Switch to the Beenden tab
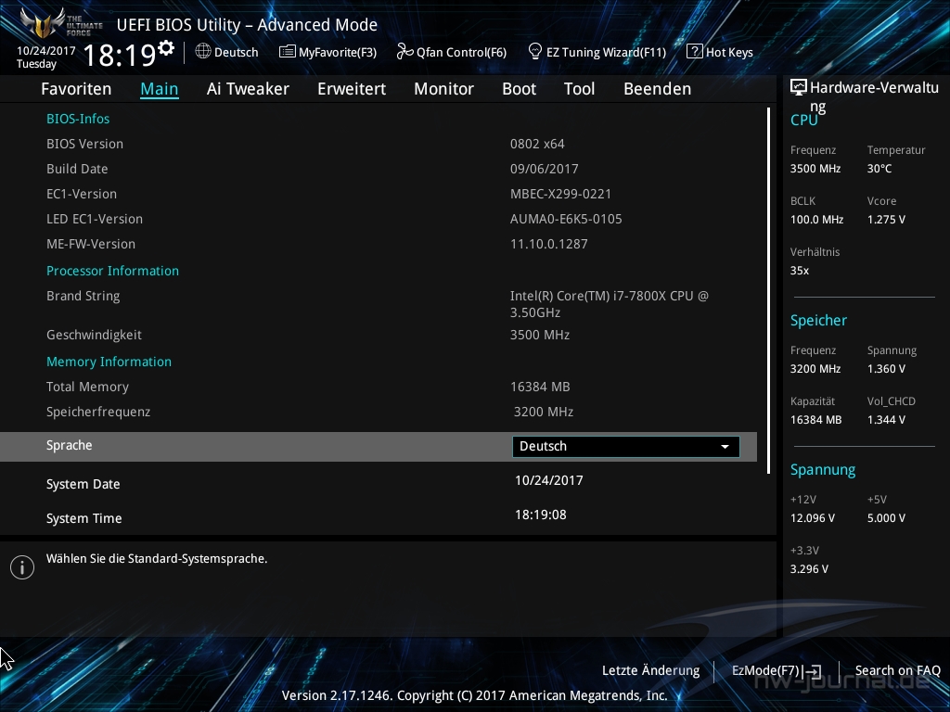This screenshot has width=950, height=712. coord(658,89)
